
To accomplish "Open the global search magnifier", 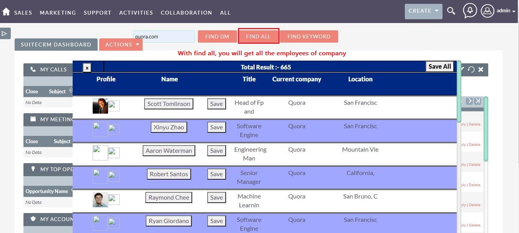I will pos(451,11).
